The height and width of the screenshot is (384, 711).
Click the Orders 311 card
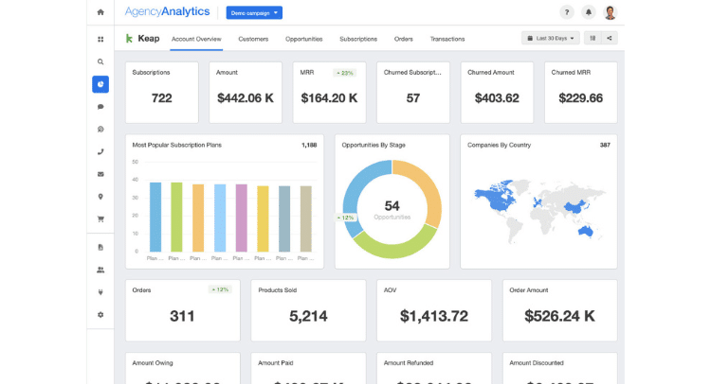coord(183,310)
